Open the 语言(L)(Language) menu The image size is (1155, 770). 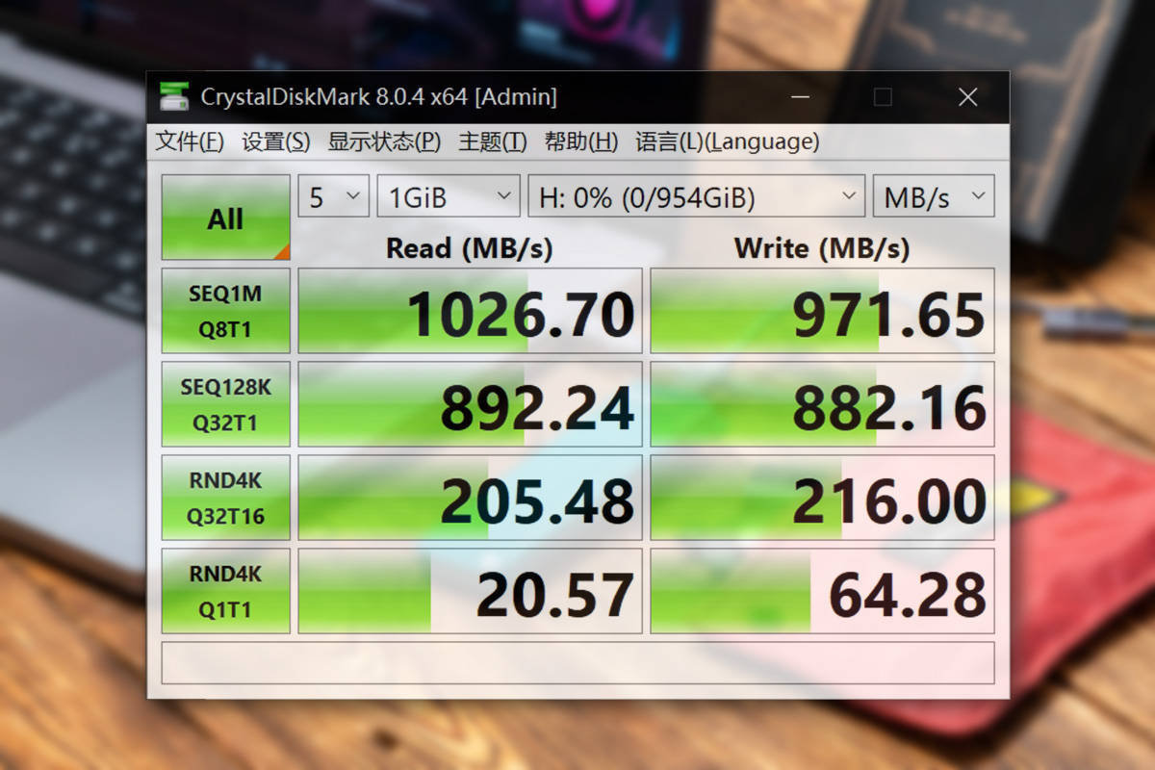click(727, 141)
